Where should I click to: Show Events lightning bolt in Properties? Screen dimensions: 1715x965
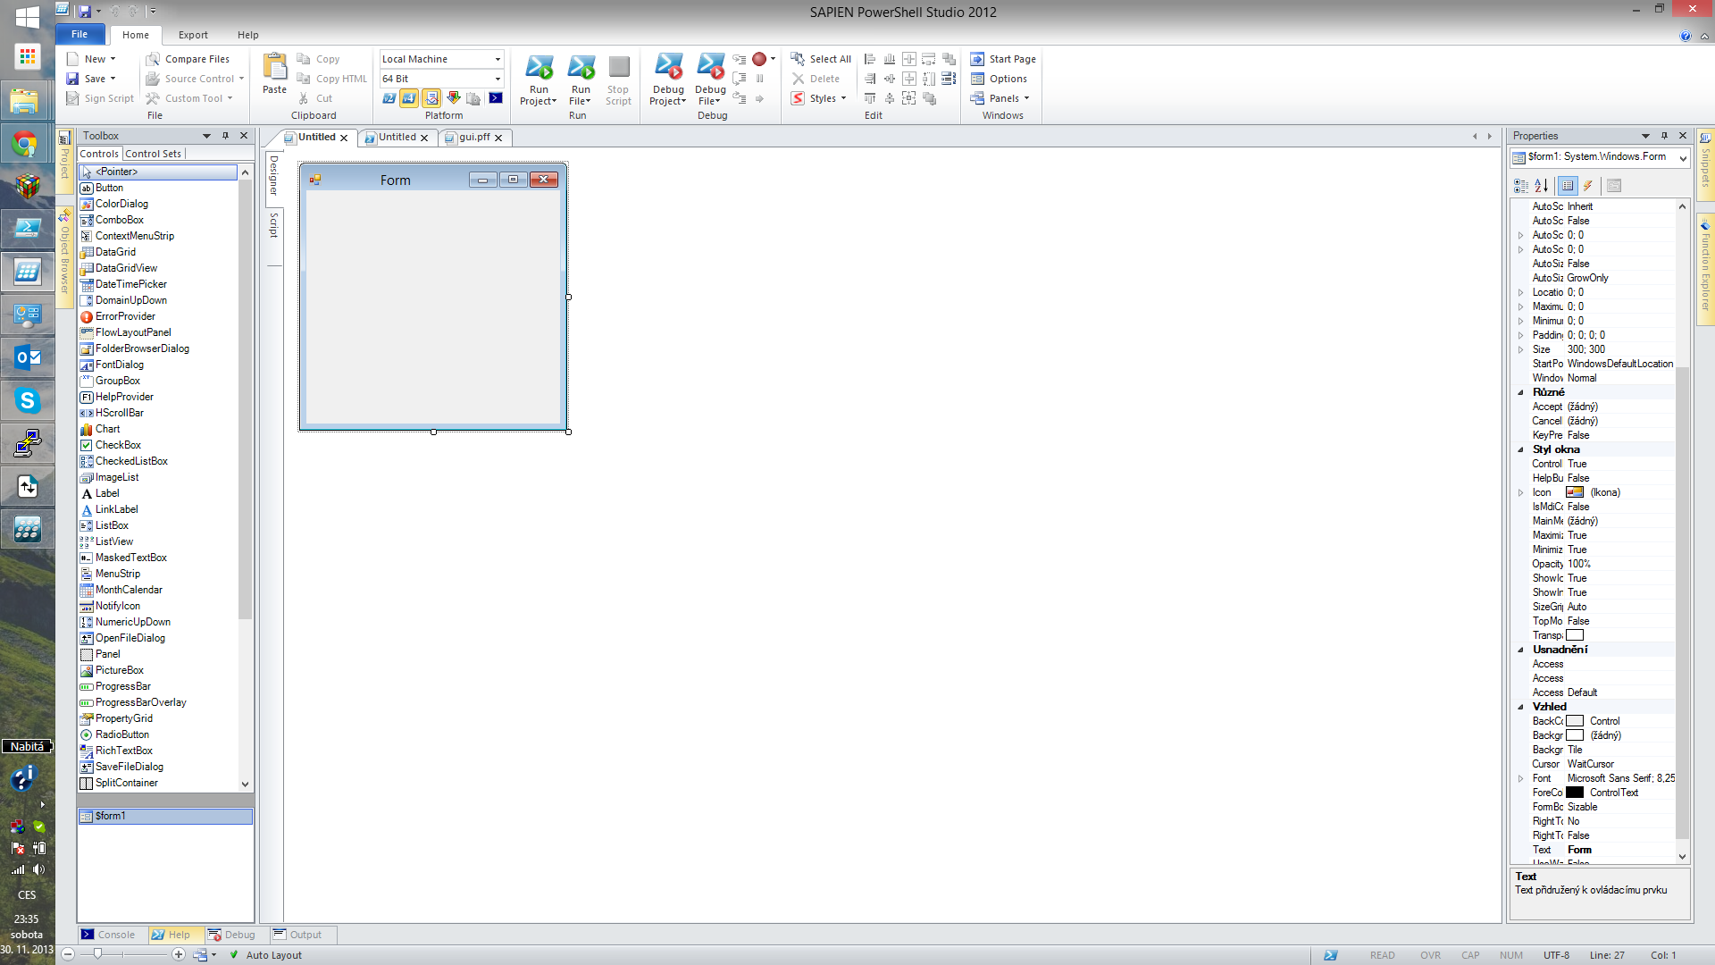point(1588,186)
